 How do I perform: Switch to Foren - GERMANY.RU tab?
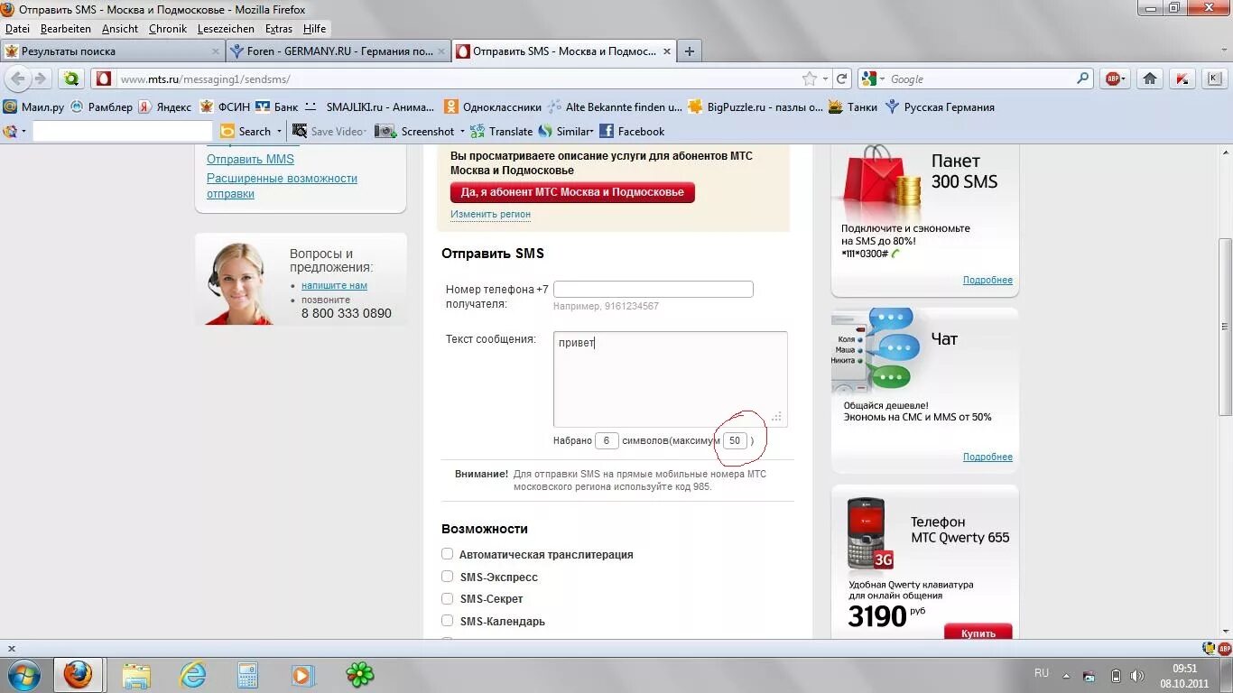click(338, 51)
